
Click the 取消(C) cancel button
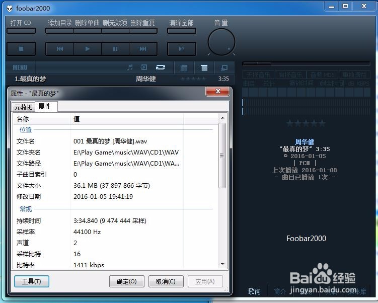(x=166, y=281)
